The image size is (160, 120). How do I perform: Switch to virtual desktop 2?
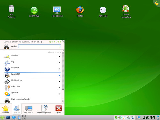point(24,118)
